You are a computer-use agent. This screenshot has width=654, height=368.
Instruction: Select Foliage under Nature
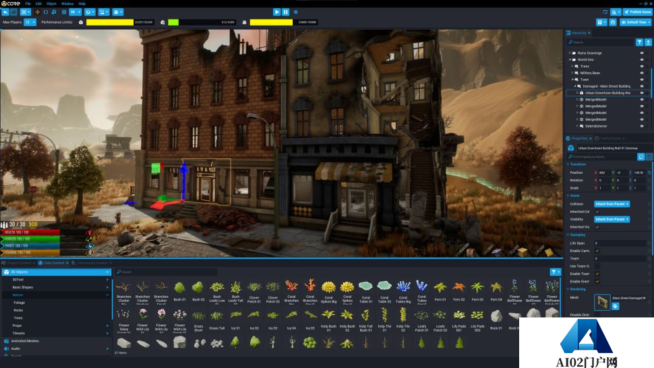(x=19, y=303)
